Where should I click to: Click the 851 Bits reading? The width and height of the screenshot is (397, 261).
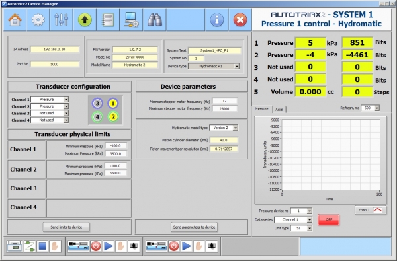[x=357, y=42]
